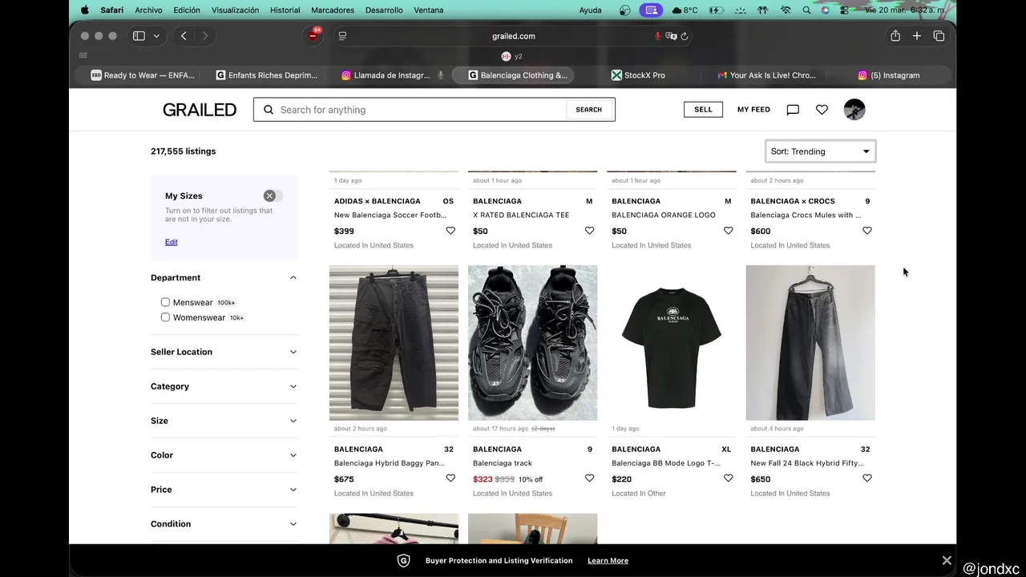This screenshot has width=1026, height=577.
Task: Favorite the Balenciaga track sneakers listing
Action: [589, 478]
